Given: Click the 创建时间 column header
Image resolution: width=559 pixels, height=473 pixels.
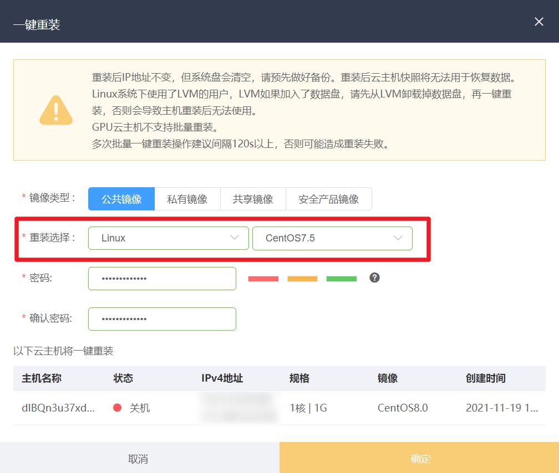Looking at the screenshot, I should pos(486,378).
